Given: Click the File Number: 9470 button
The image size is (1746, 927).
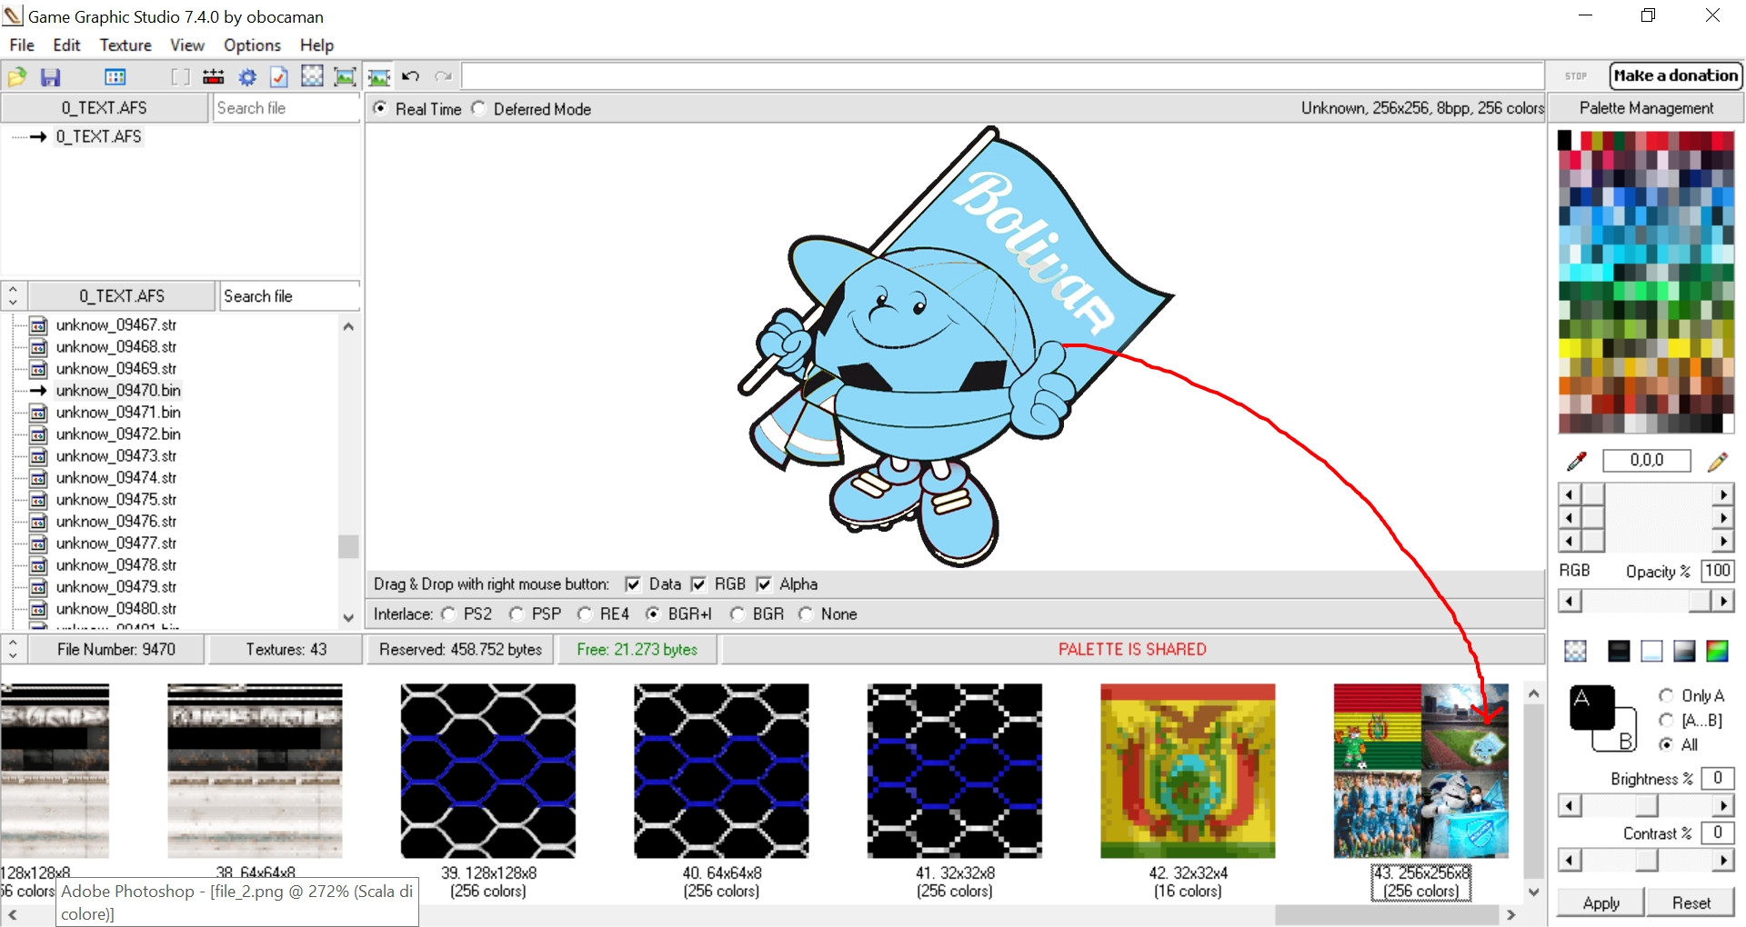Looking at the screenshot, I should click(x=116, y=649).
